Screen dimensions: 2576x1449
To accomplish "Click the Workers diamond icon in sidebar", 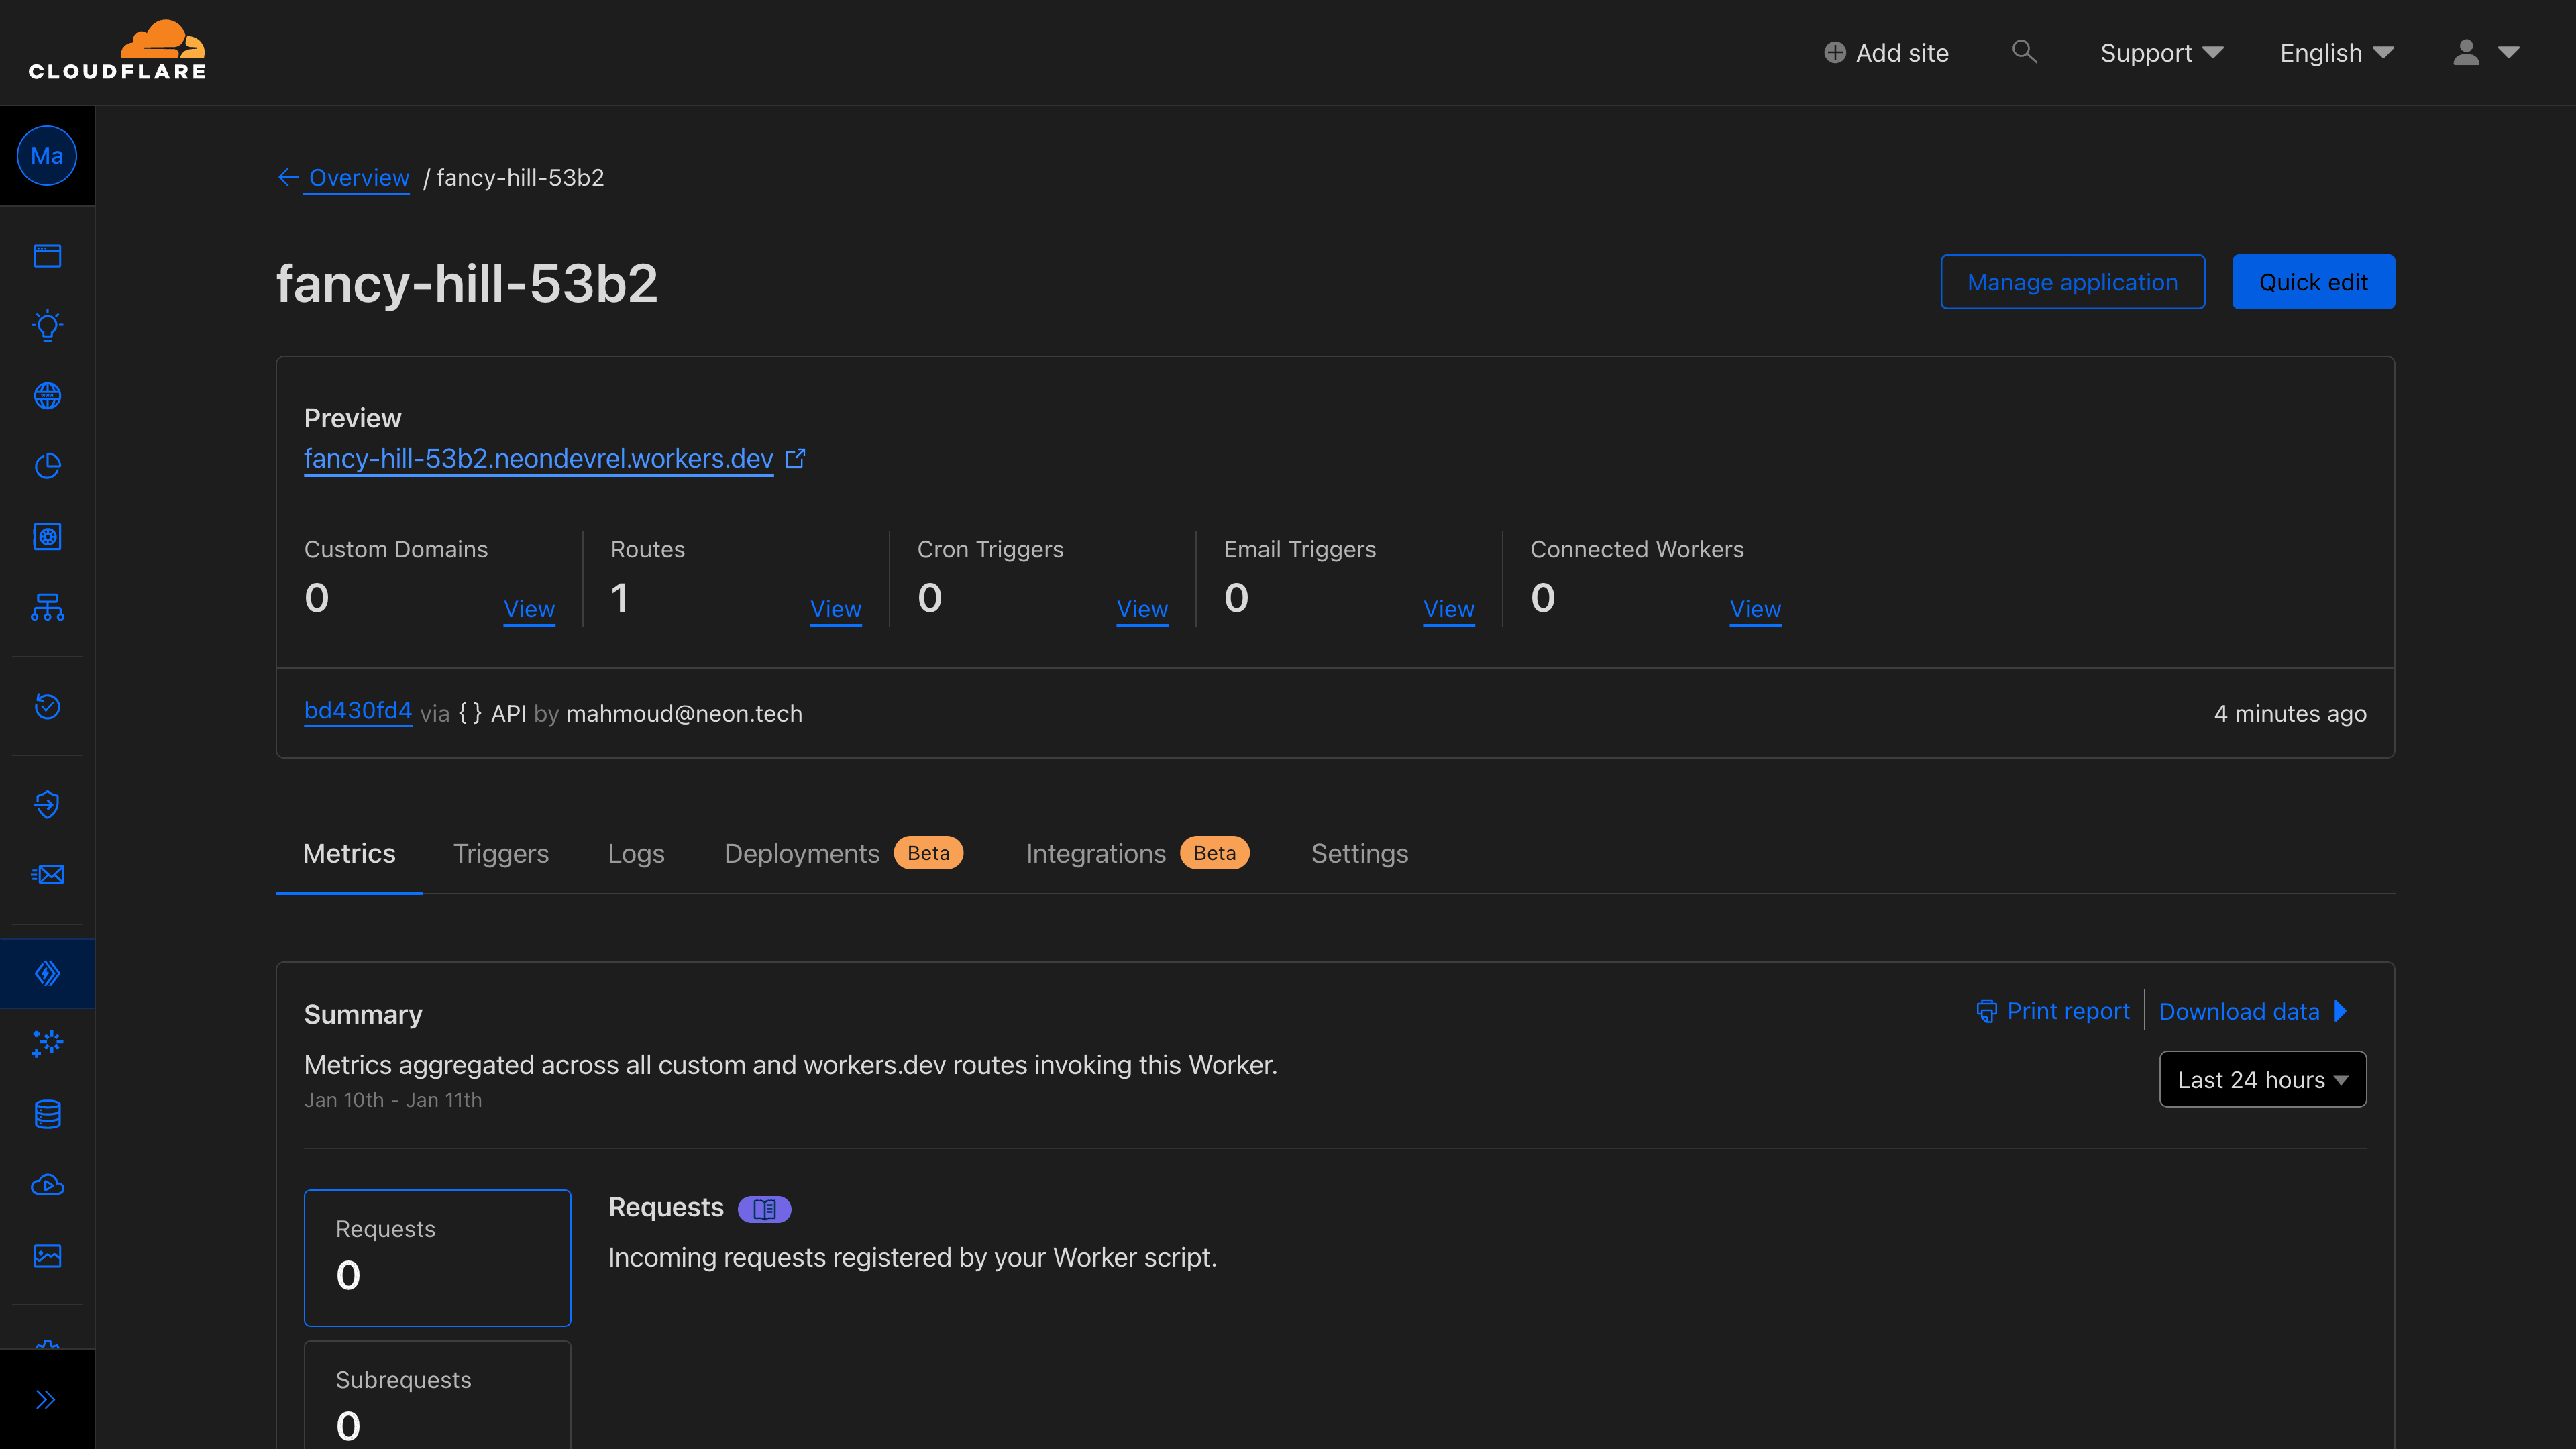I will [x=47, y=973].
